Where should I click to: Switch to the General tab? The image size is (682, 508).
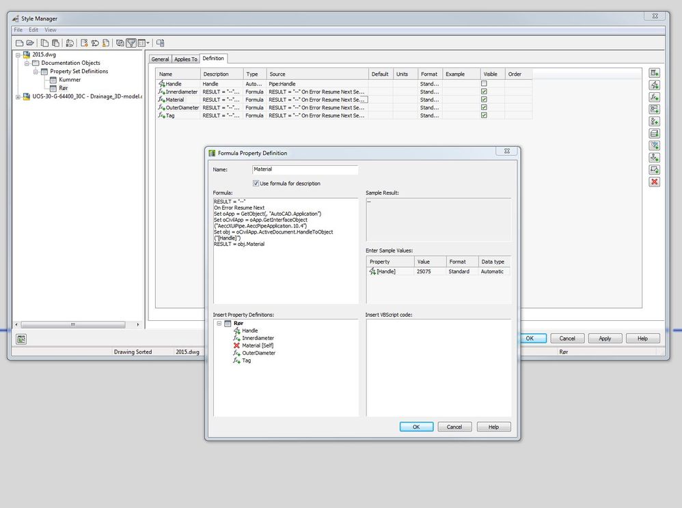pyautogui.click(x=160, y=59)
